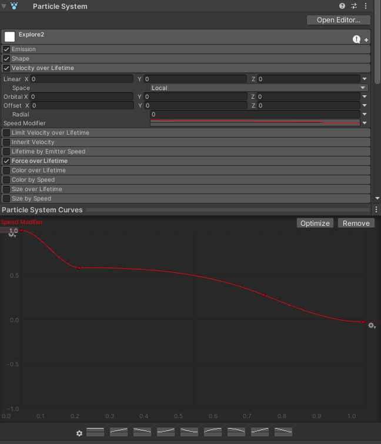Click the plus icon to add a module
This screenshot has height=444, width=381.
click(366, 40)
